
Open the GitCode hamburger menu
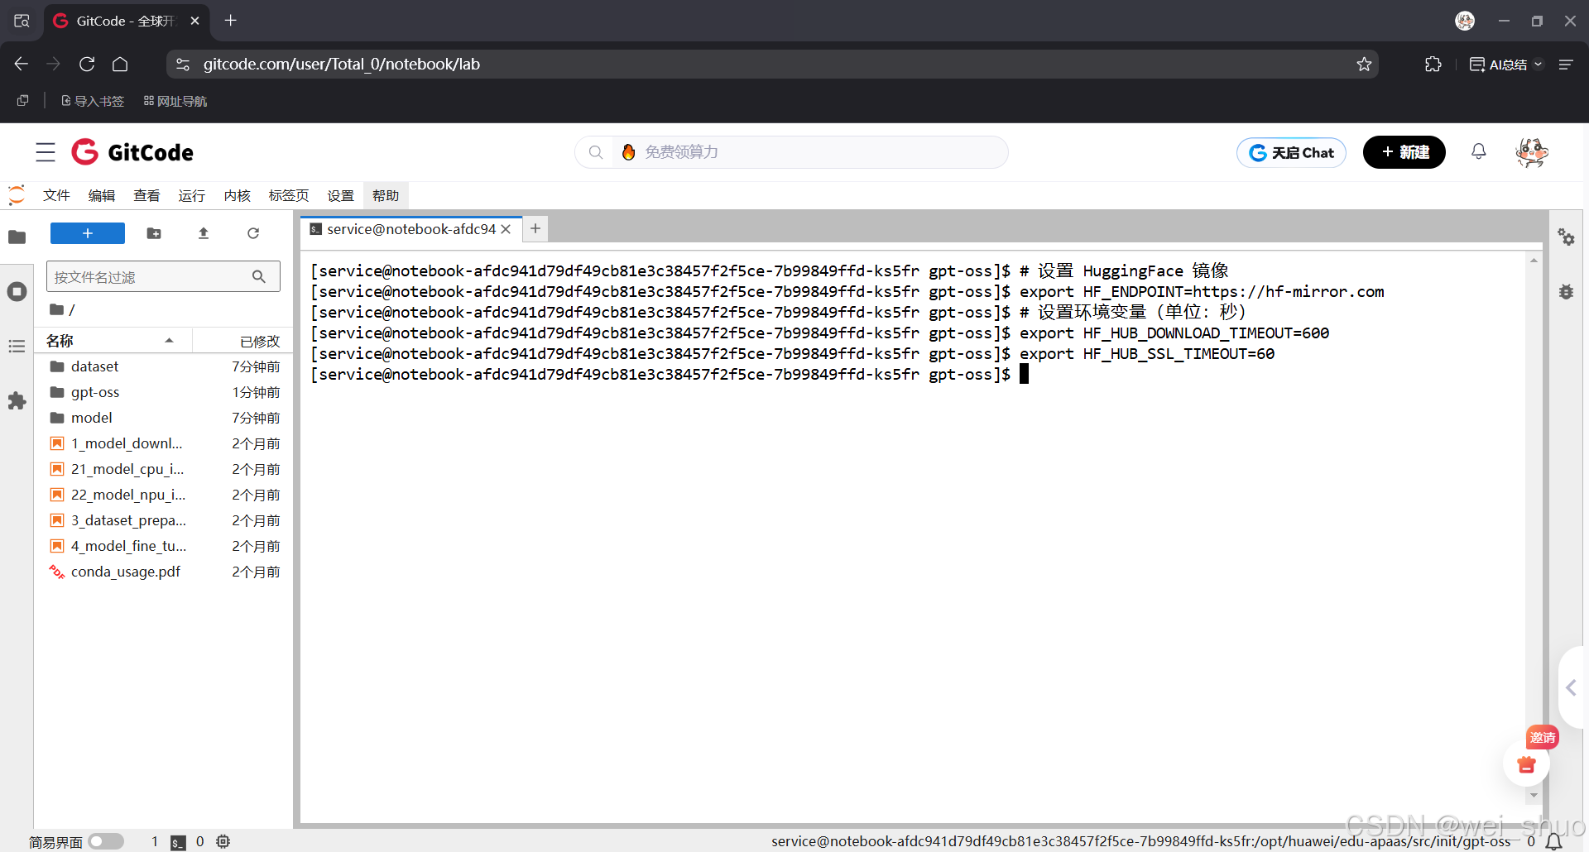point(46,152)
